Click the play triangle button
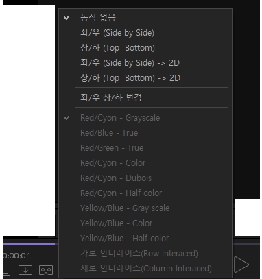 coord(241,265)
